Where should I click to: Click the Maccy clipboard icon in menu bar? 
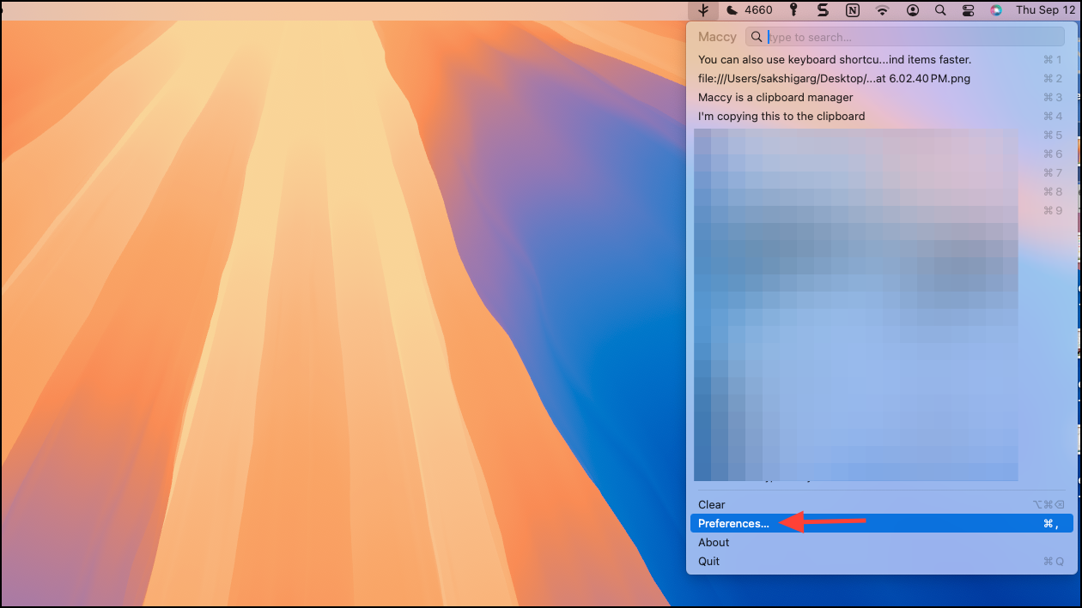tap(703, 10)
